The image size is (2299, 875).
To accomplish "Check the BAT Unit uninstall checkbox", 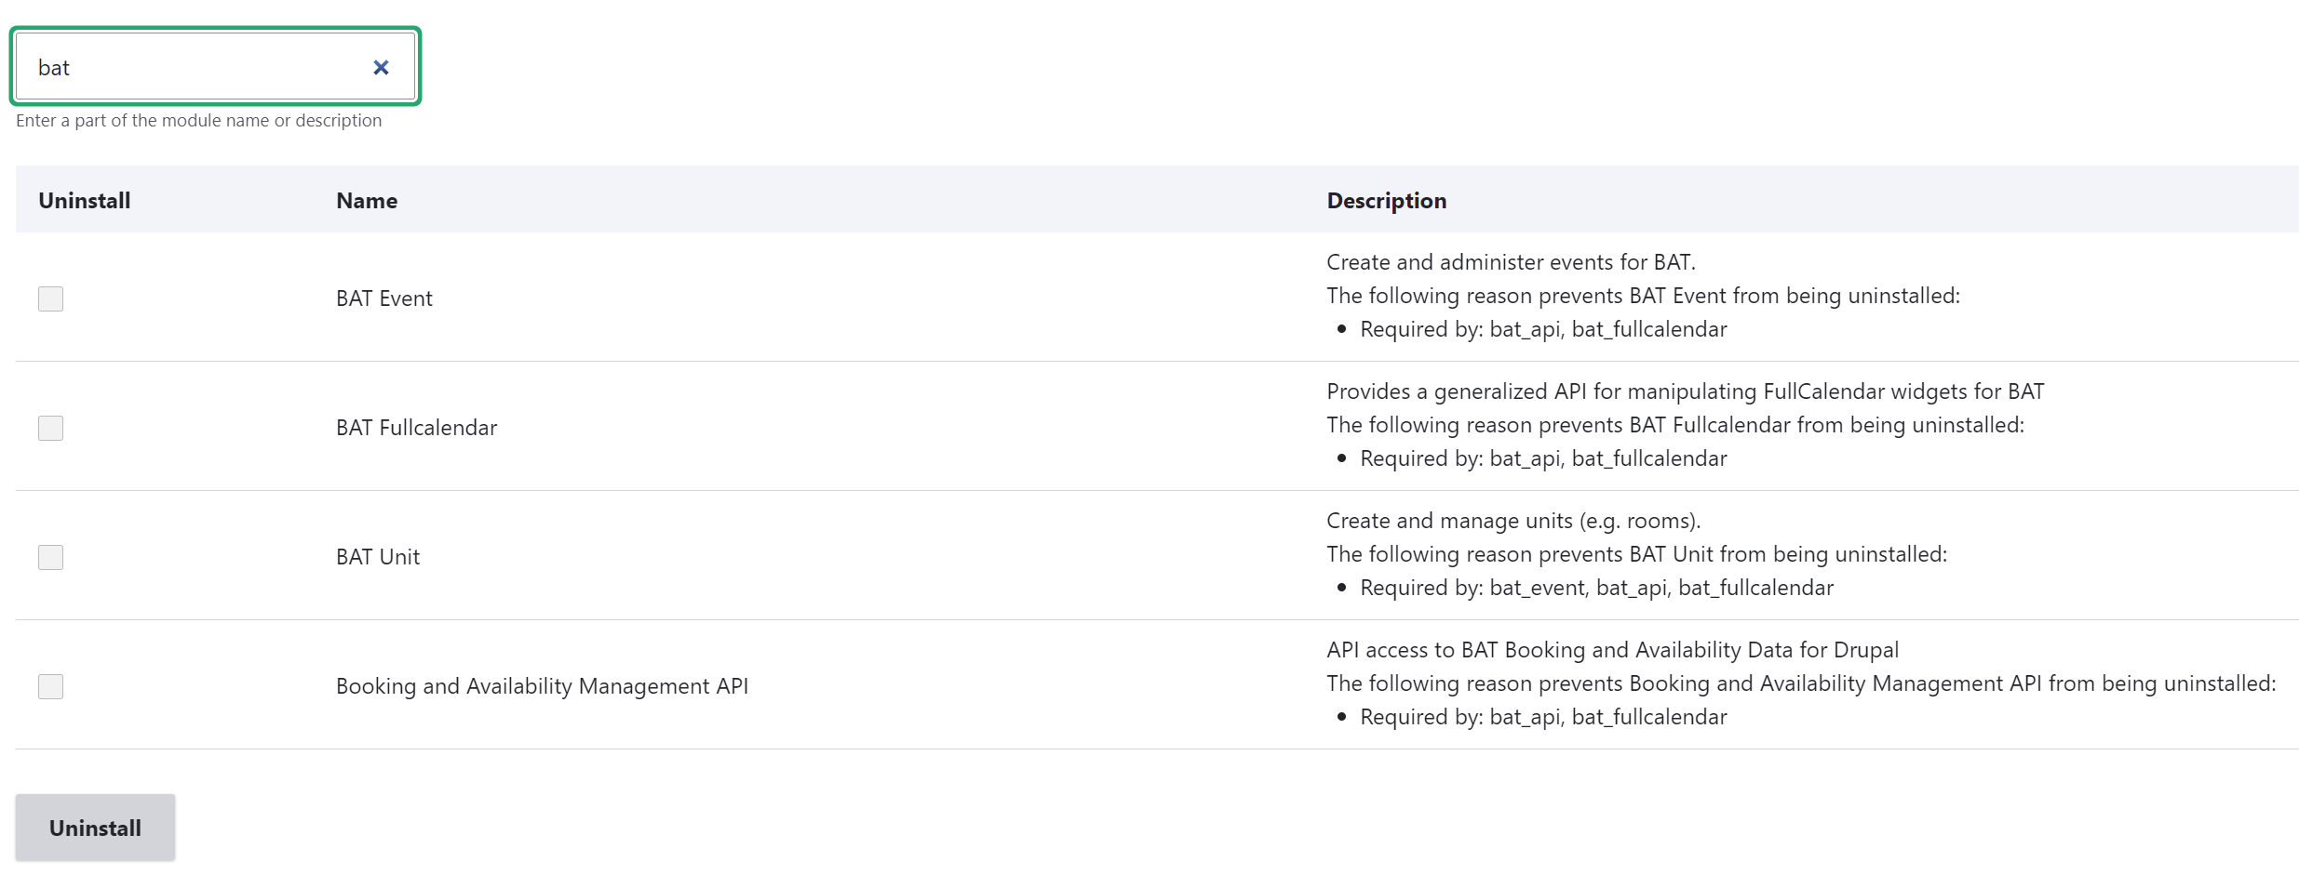I will click(50, 557).
